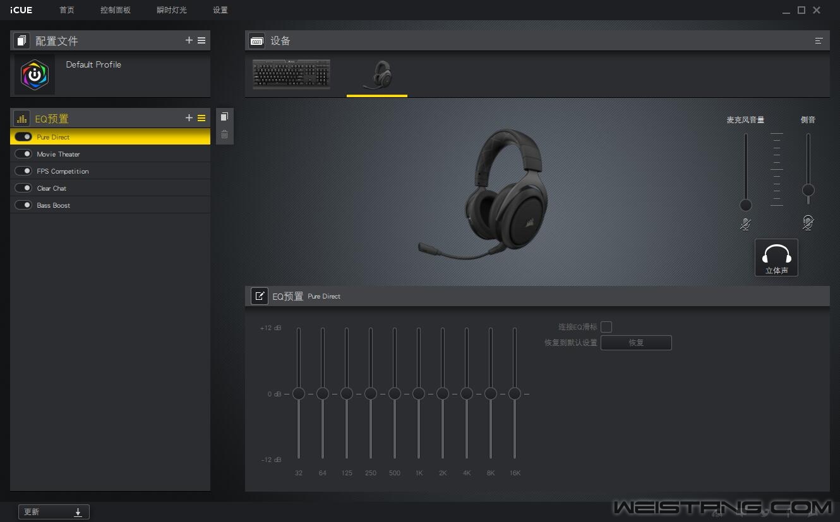This screenshot has width=840, height=522.
Task: Maximize the iCUE window
Action: [x=801, y=10]
